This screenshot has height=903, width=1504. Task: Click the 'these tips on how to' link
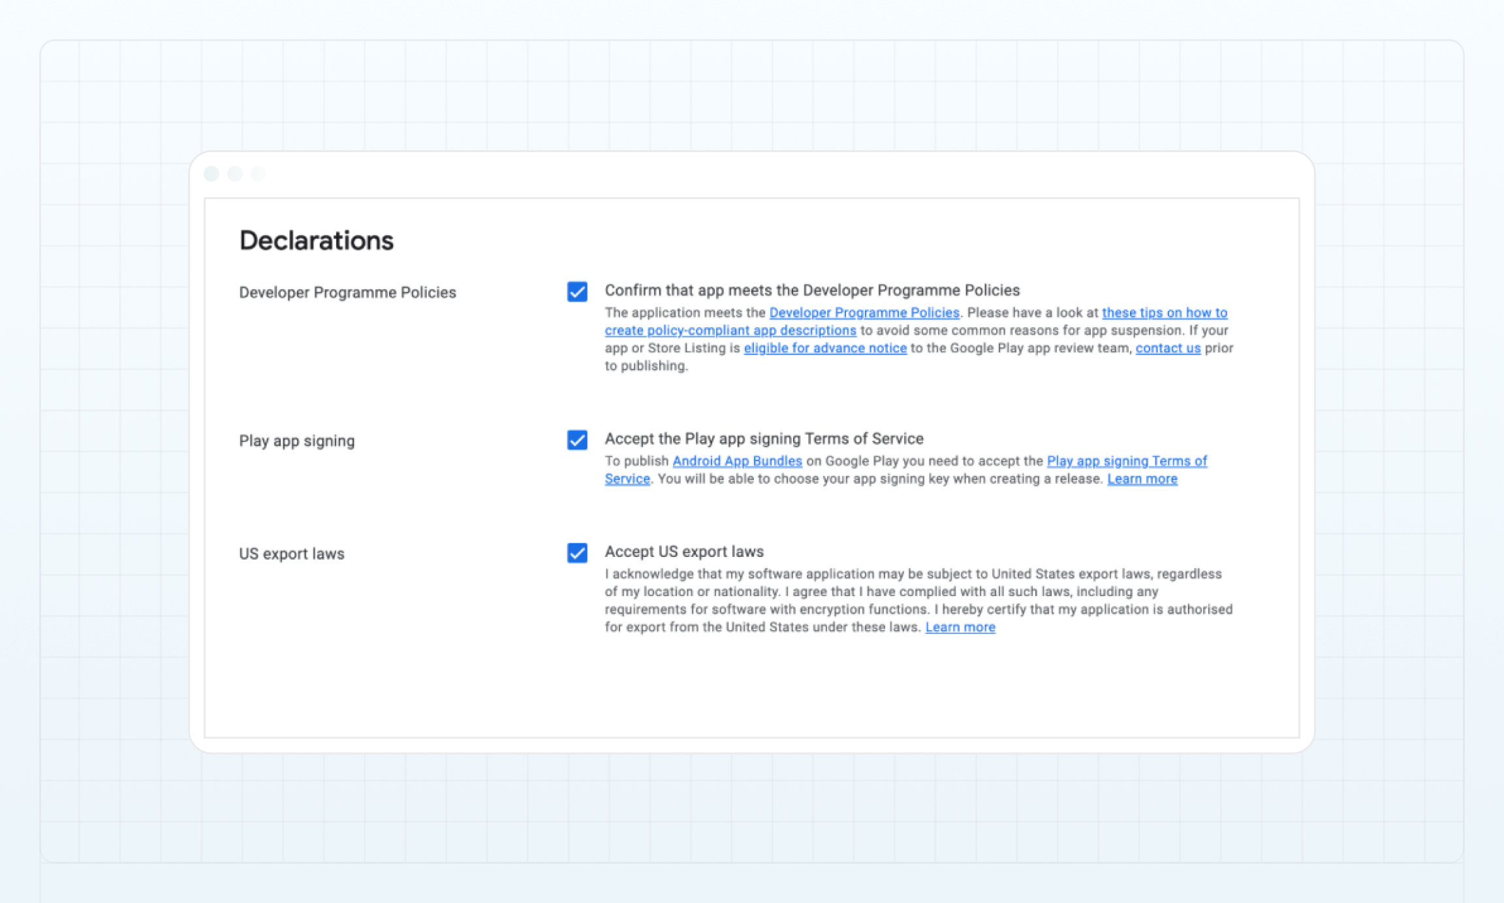coord(1164,313)
